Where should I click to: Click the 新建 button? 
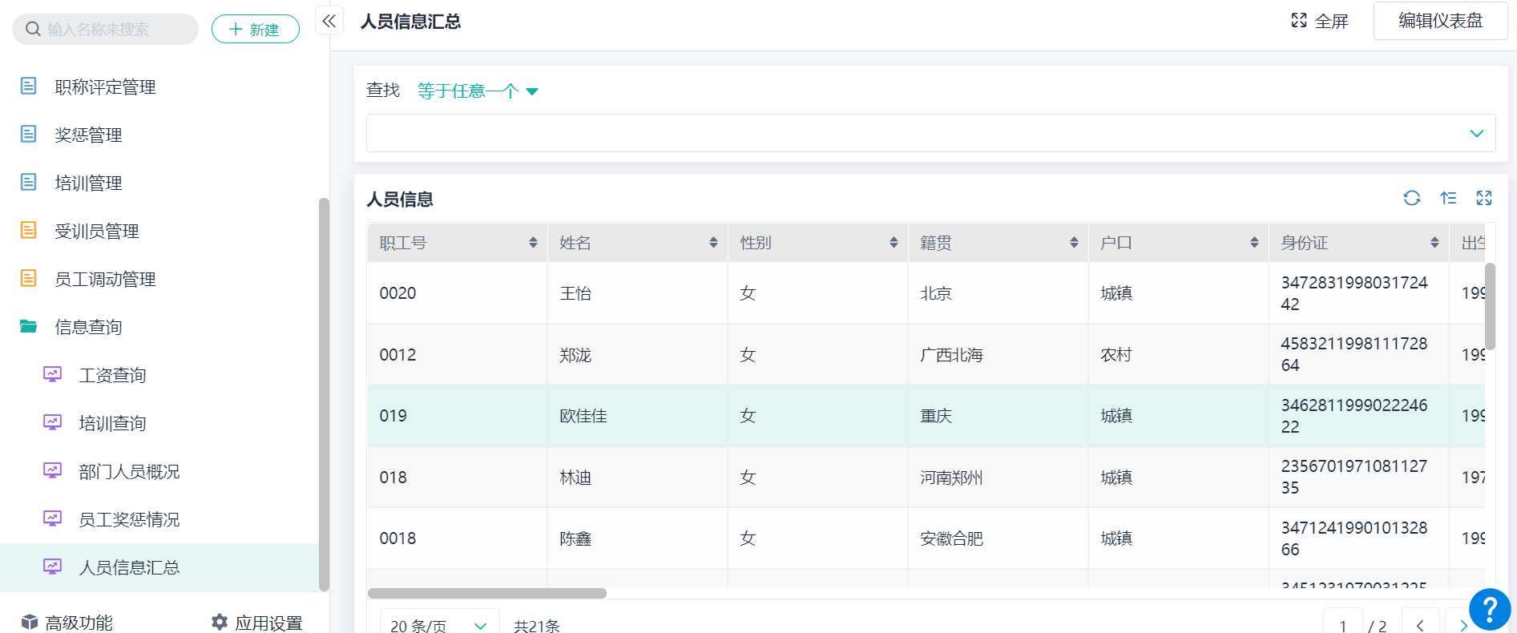coord(255,30)
